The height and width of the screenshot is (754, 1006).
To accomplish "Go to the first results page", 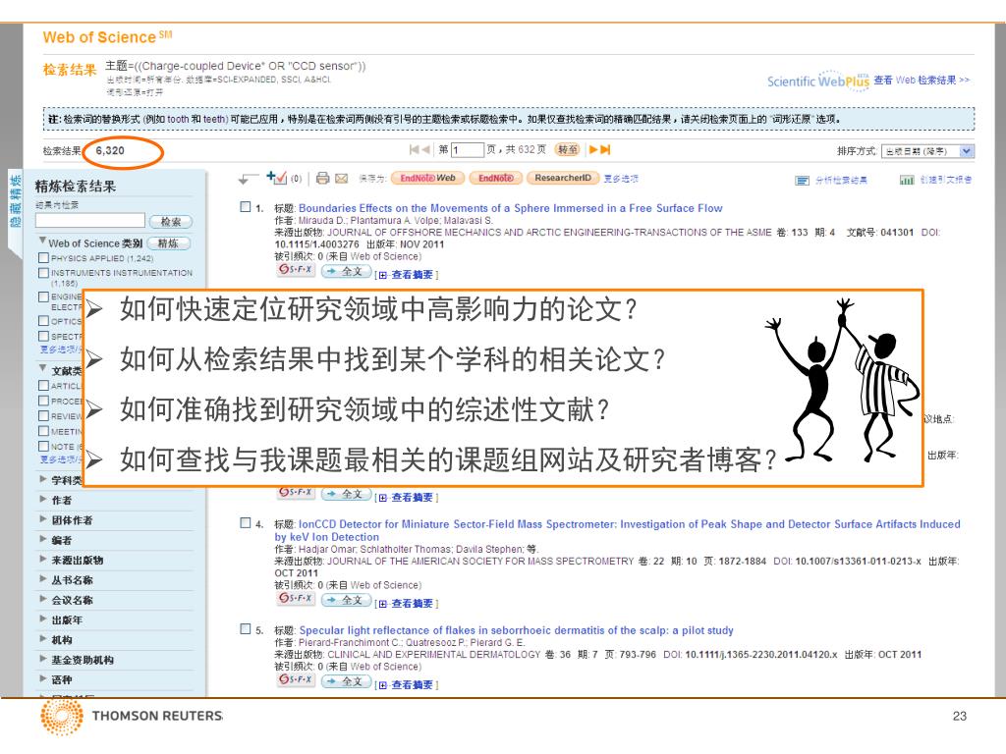I will [x=414, y=149].
